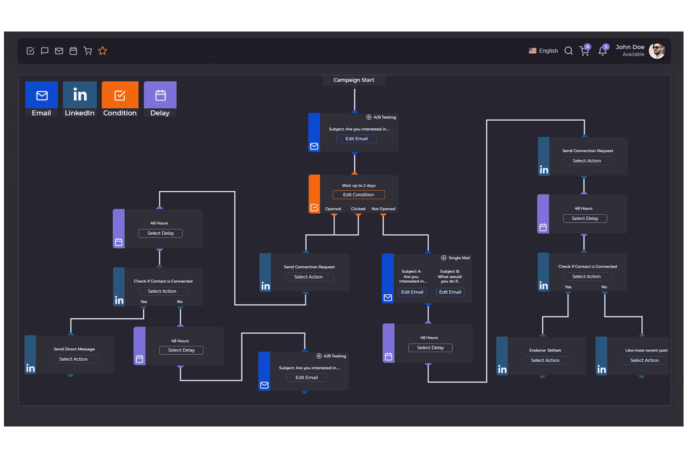Image resolution: width=687 pixels, height=458 pixels.
Task: Click the checkbox task icon in top bar
Action: (x=30, y=51)
